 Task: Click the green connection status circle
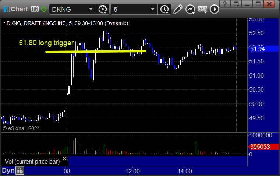(x=44, y=9)
